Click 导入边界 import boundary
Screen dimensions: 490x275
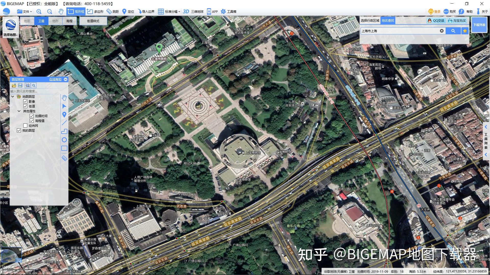[x=146, y=11]
